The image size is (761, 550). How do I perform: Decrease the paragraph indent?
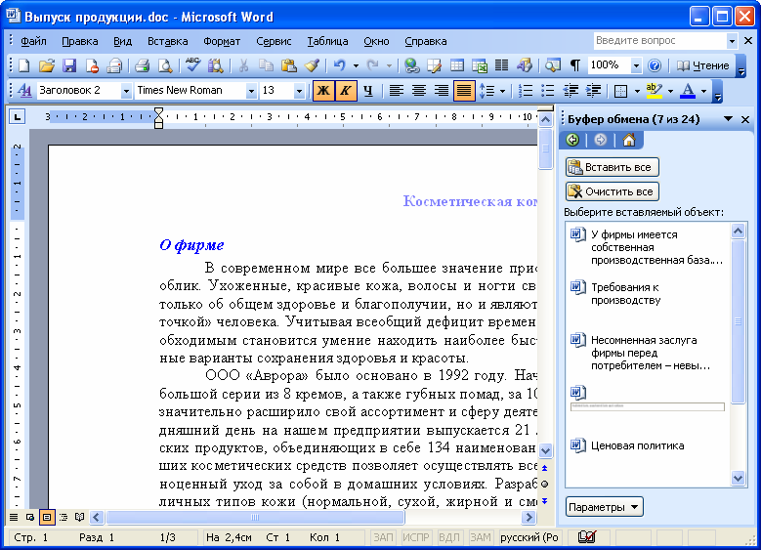pyautogui.click(x=571, y=91)
